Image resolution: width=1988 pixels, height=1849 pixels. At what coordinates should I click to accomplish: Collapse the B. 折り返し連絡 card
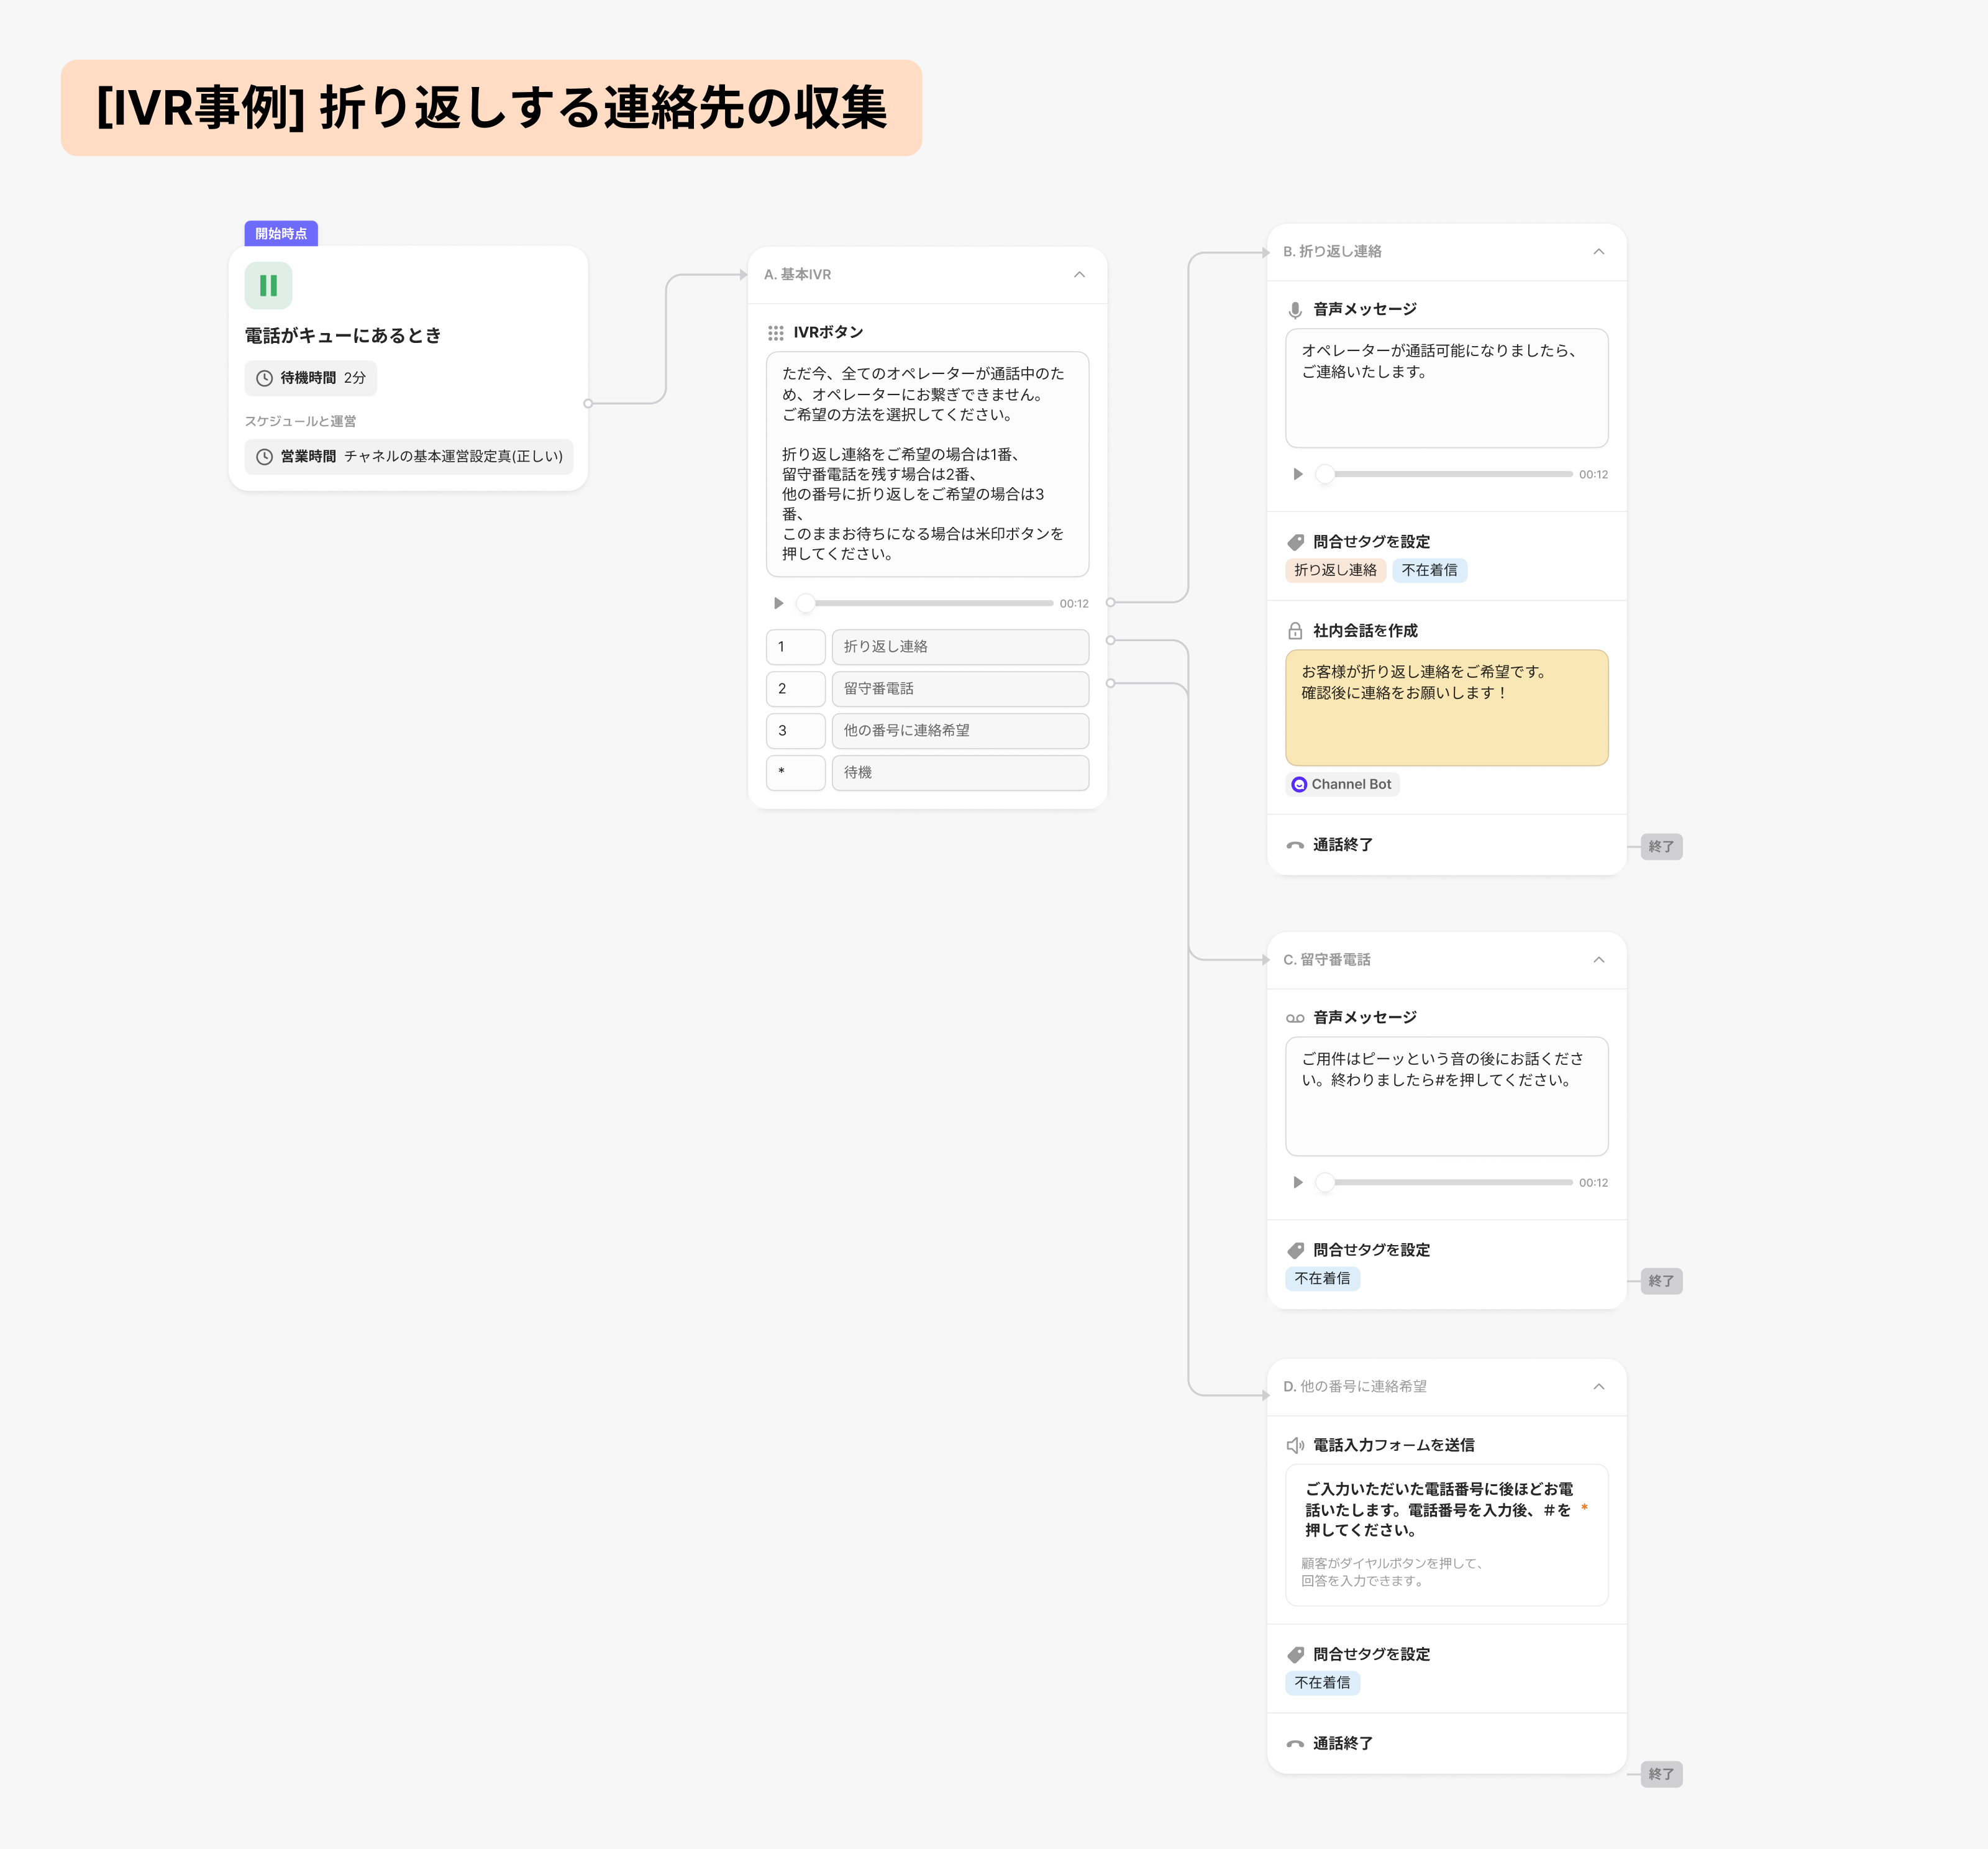1598,252
